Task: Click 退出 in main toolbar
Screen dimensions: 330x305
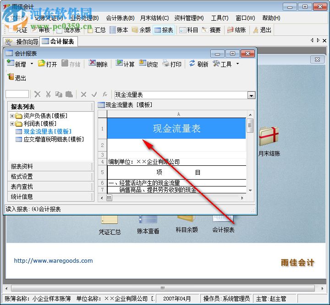Action: 262,30
